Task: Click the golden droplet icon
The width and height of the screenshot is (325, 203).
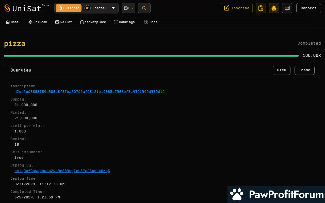Action: coord(274,8)
